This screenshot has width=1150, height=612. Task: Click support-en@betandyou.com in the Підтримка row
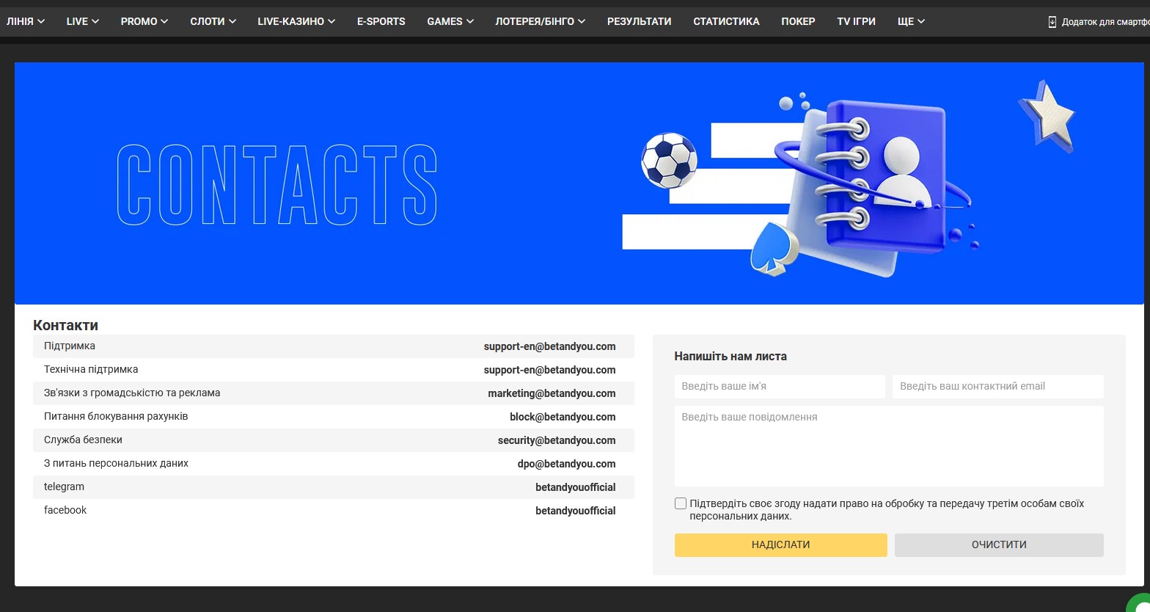click(549, 346)
